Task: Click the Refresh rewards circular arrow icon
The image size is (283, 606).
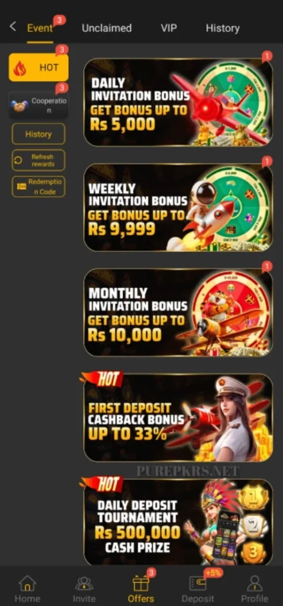Action: click(x=18, y=160)
